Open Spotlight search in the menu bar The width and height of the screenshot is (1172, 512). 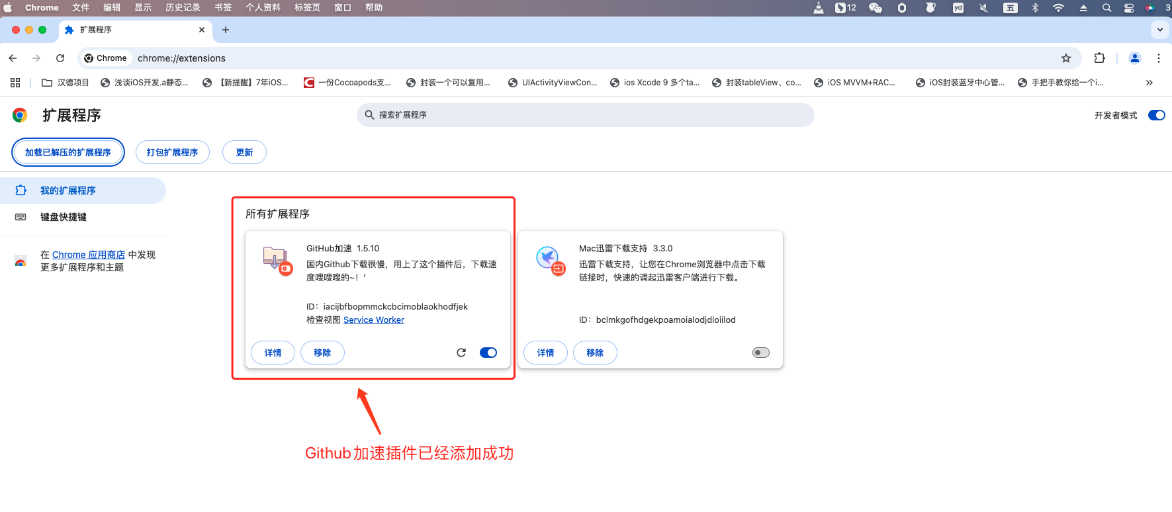pos(1106,8)
